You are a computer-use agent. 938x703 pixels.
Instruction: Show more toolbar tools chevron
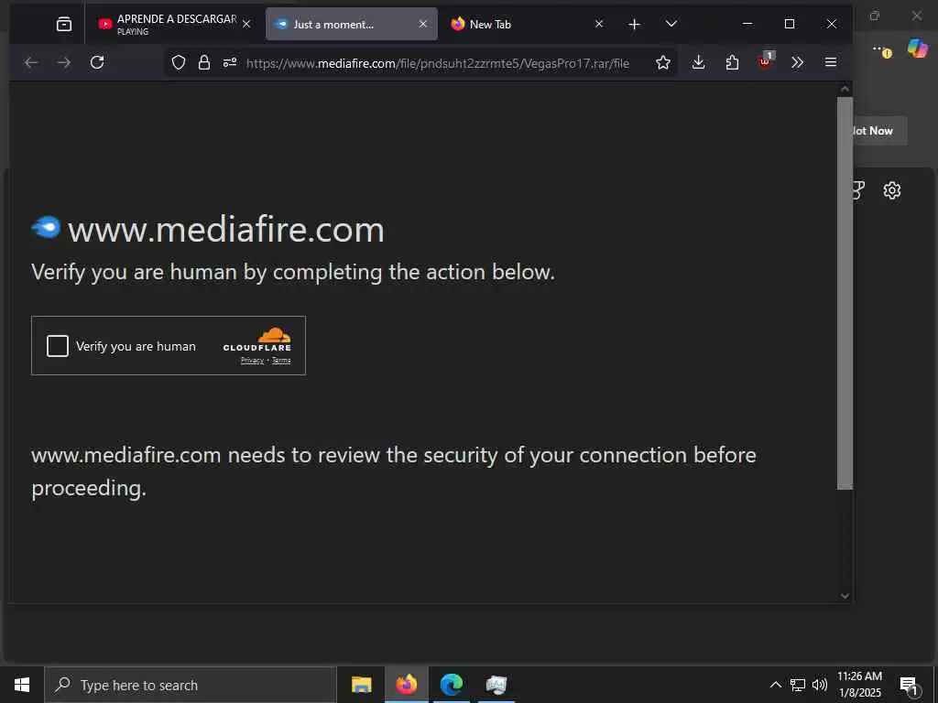tap(798, 62)
